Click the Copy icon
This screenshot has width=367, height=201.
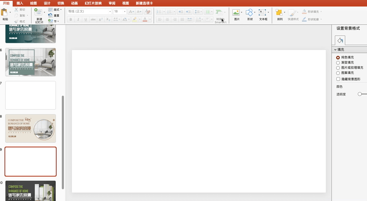click(16, 15)
